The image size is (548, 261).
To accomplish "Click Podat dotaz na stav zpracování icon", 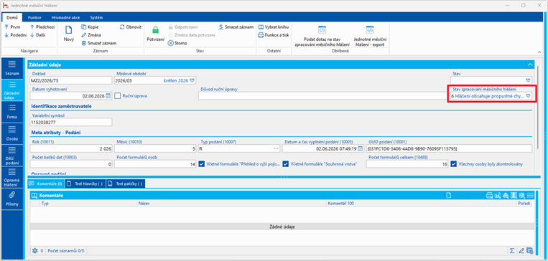I will point(322,29).
